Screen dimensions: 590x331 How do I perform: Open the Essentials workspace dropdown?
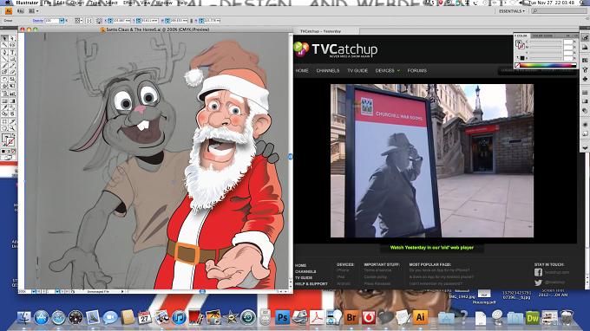511,11
